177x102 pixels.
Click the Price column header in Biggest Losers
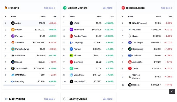coord(158,17)
